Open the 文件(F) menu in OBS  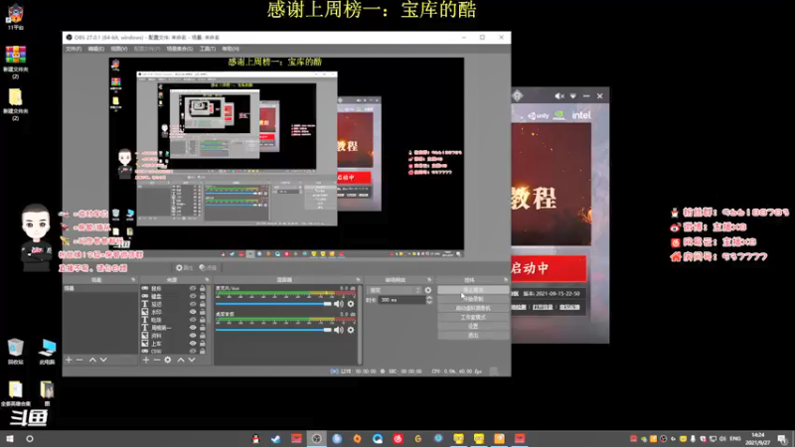point(73,49)
